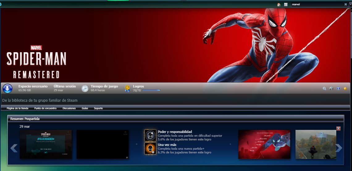
Task: Click Espacio necesario 65.96 GB text
Action: pyautogui.click(x=33, y=88)
